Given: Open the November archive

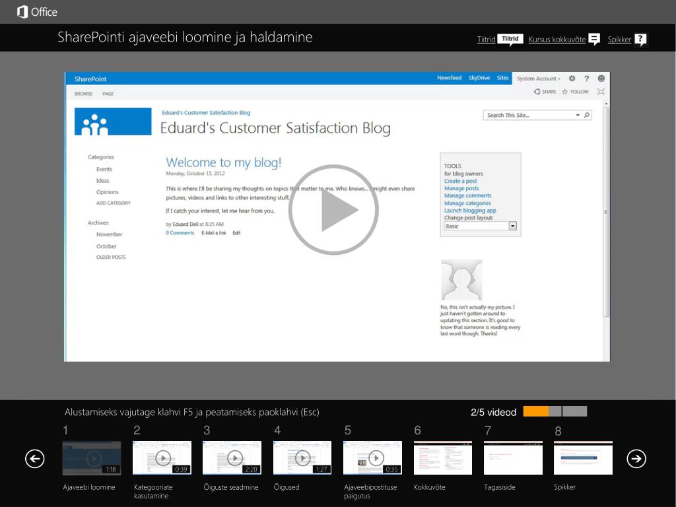Looking at the screenshot, I should coord(109,234).
